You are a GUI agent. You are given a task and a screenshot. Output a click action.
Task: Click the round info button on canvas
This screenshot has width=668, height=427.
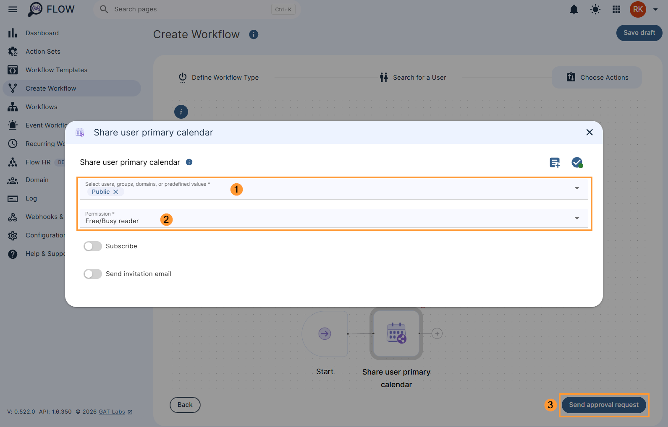coord(181,112)
